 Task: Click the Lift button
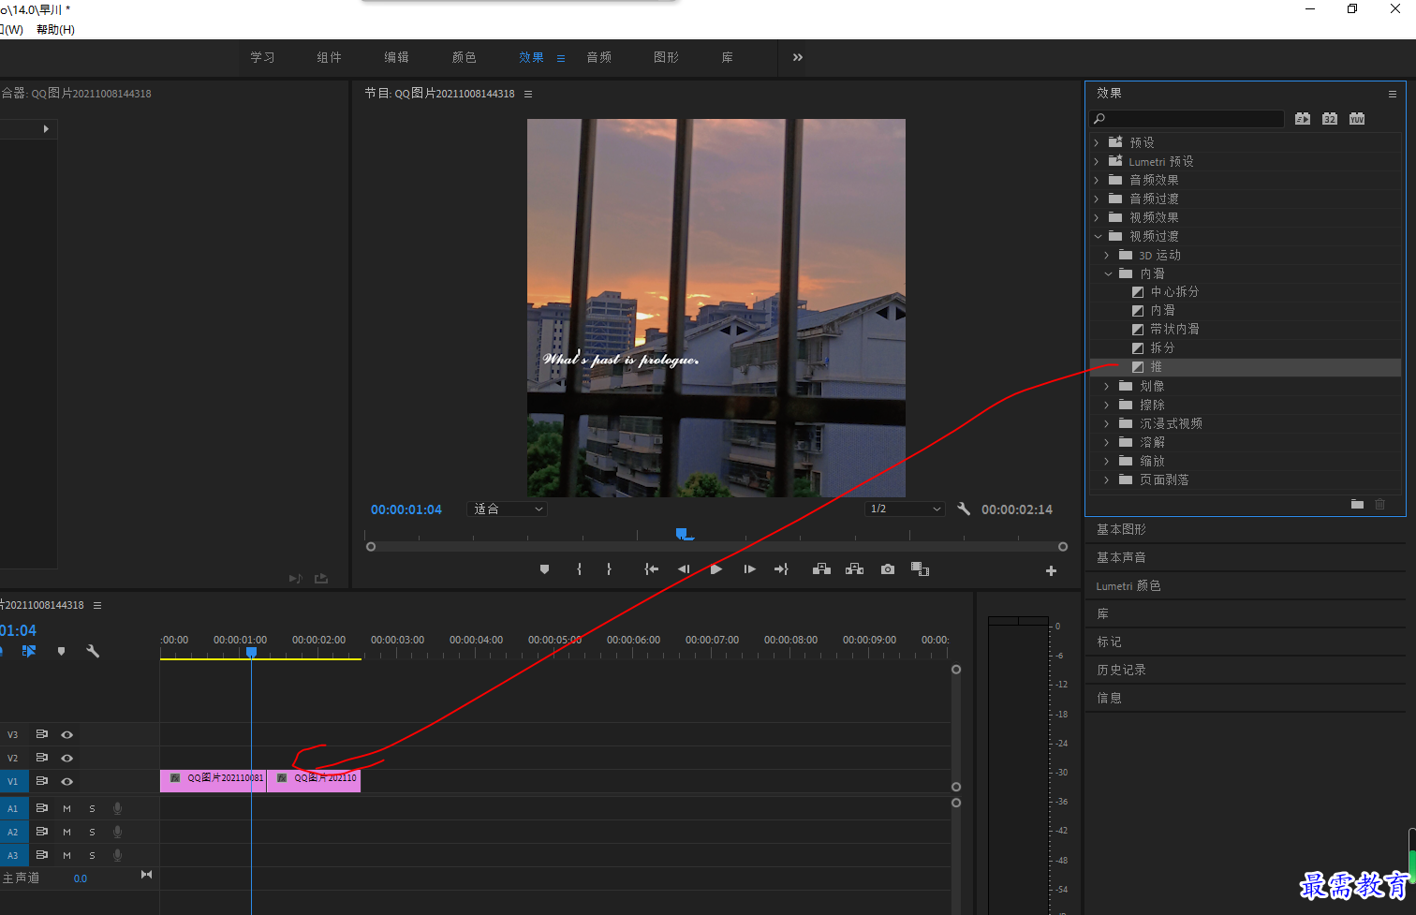[x=821, y=569]
